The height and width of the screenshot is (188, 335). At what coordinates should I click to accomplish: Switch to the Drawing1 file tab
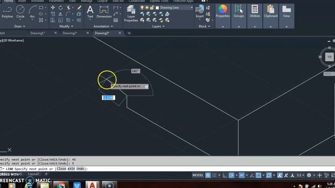38,33
